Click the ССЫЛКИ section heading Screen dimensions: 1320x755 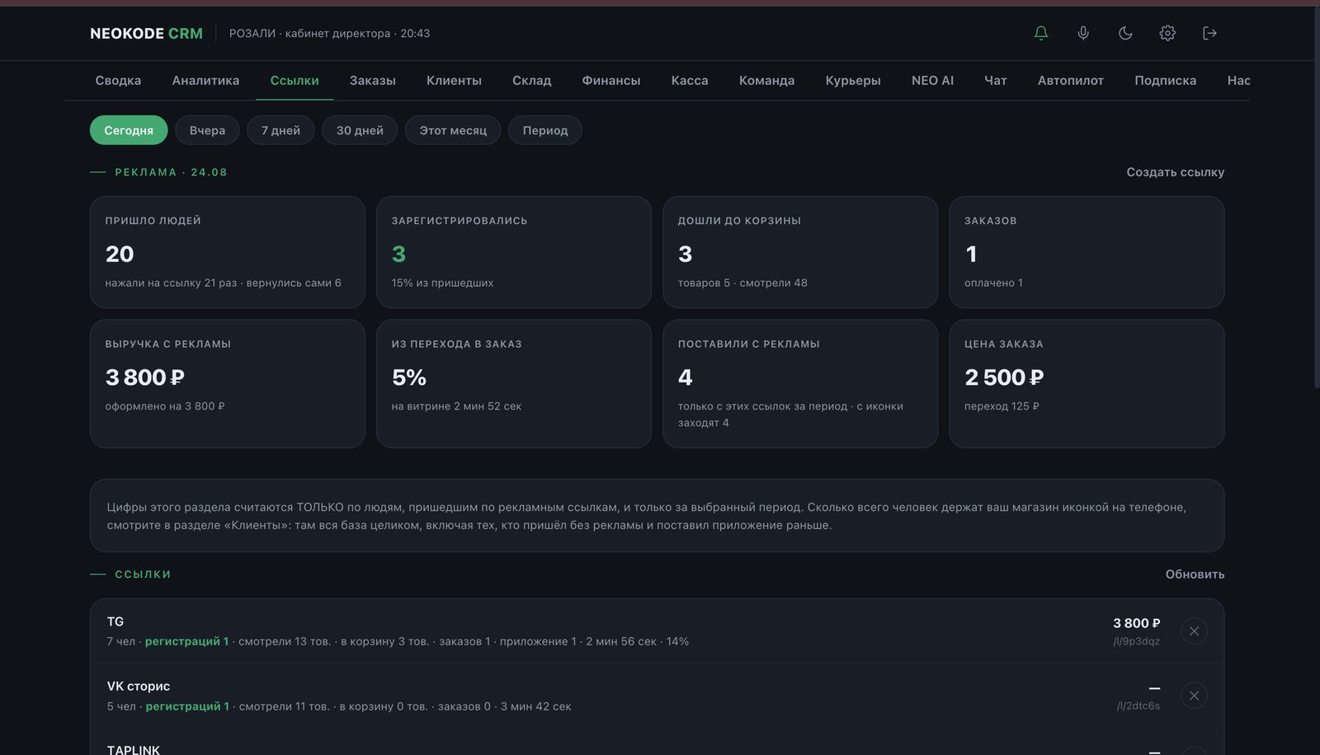pyautogui.click(x=143, y=574)
